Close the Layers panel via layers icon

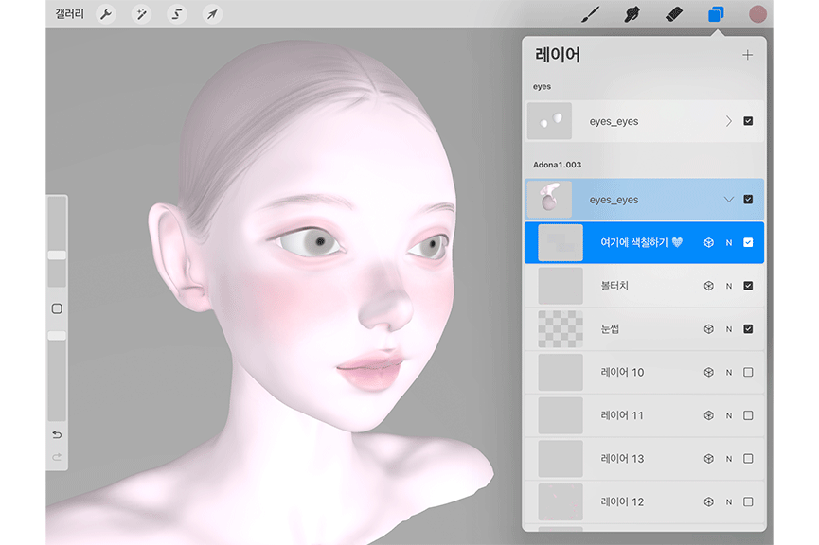(716, 14)
